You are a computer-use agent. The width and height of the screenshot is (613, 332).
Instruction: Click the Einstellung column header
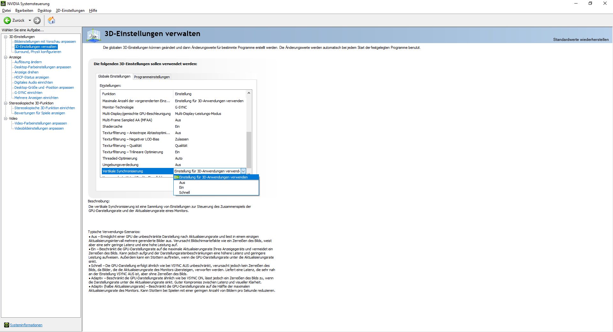[210, 94]
